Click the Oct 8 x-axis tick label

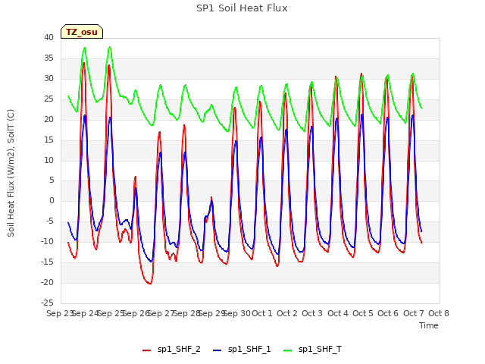[x=439, y=313]
